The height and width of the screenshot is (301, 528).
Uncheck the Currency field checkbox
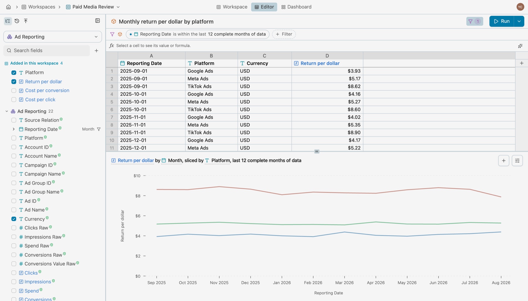(x=14, y=219)
